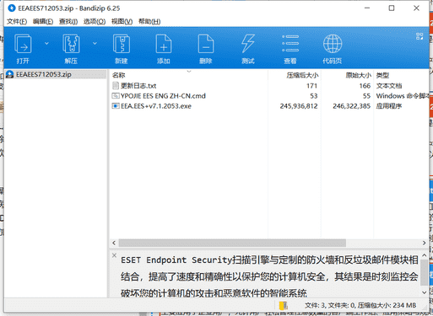Screen dimensions: 433x316
Task: Click the 添加 (Add) toolbar icon
Action: 164,44
